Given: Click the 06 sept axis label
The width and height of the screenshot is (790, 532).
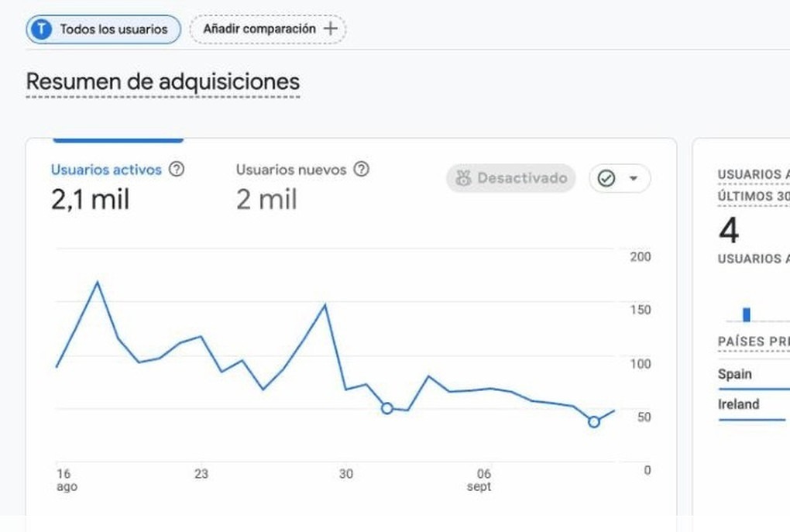Looking at the screenshot, I should (479, 480).
